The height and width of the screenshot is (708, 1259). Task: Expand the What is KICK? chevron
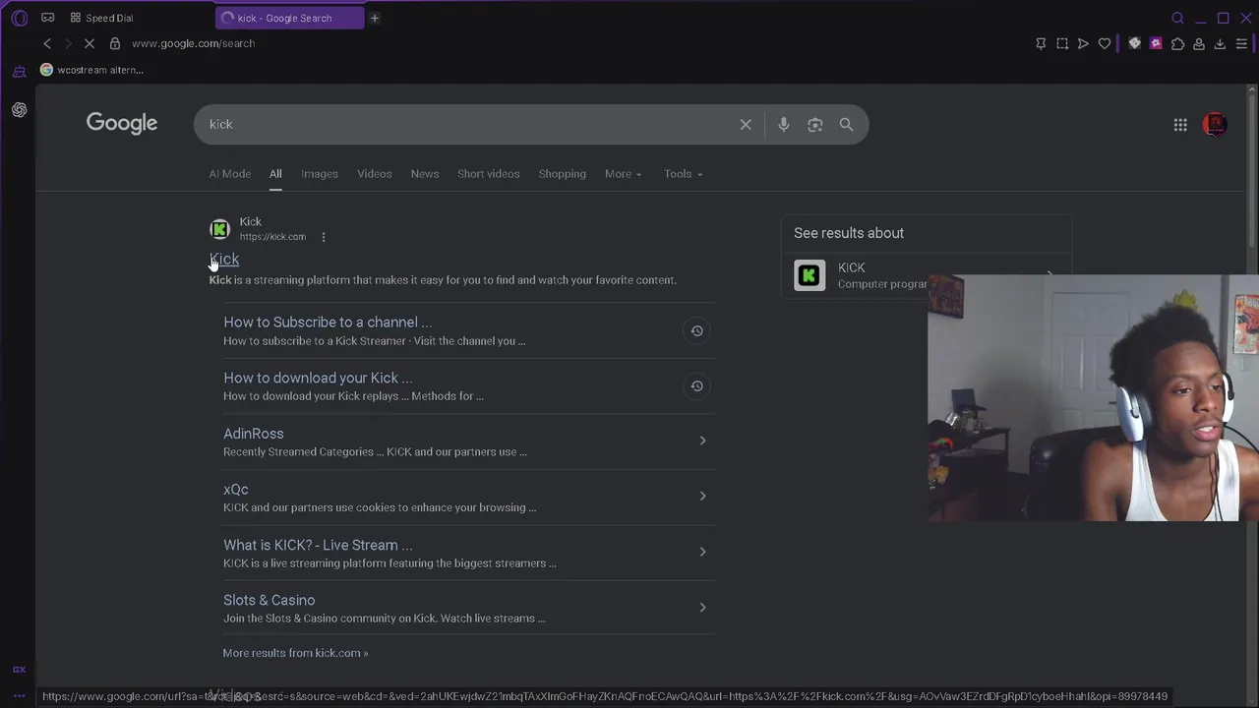tap(702, 552)
